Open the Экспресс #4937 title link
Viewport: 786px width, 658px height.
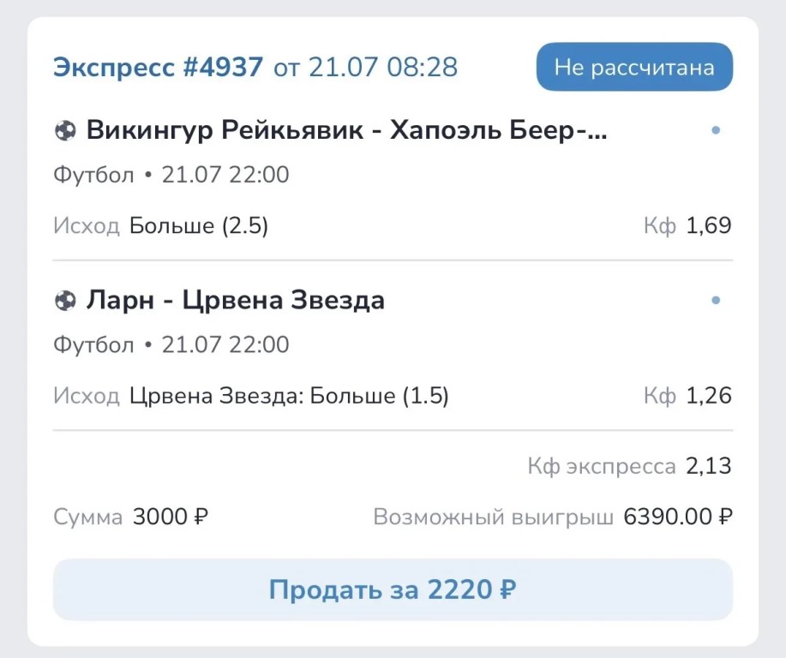(158, 67)
